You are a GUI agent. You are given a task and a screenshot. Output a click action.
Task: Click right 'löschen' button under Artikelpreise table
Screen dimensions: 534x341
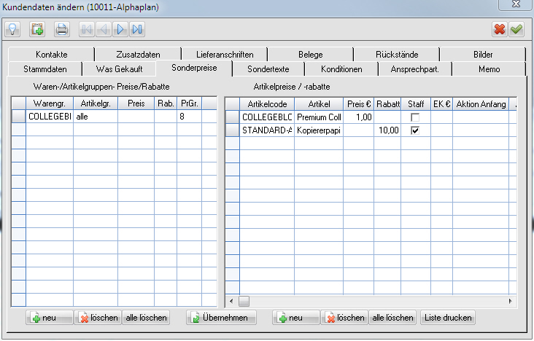[x=344, y=318]
